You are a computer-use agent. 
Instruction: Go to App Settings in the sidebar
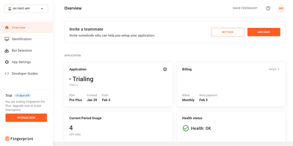(26, 62)
